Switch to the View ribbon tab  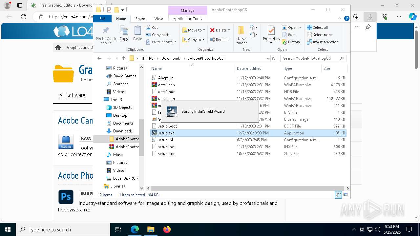pos(158,19)
